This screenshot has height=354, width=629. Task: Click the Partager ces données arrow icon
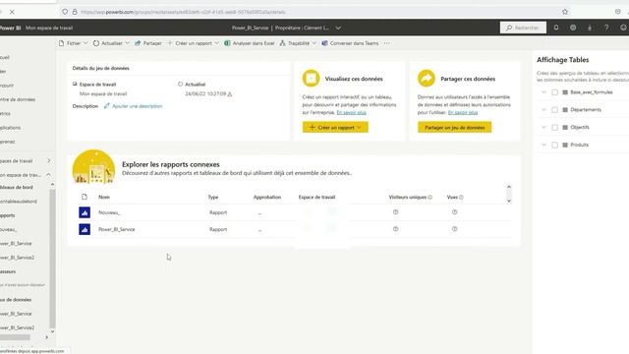pyautogui.click(x=426, y=79)
